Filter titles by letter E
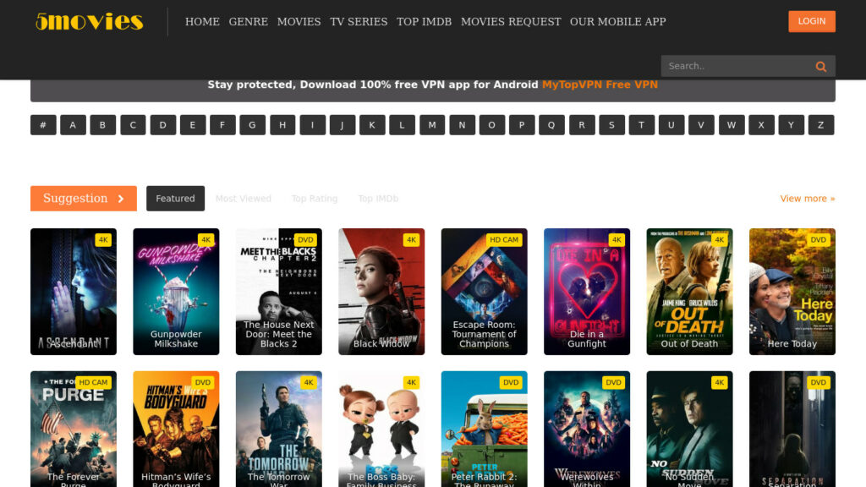The width and height of the screenshot is (866, 487). tap(193, 125)
